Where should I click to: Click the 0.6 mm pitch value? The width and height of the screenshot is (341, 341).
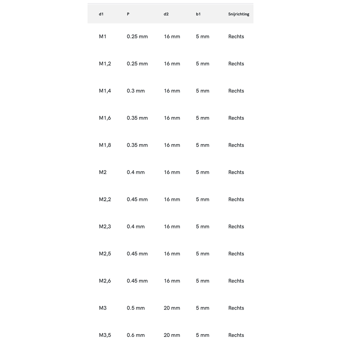click(136, 335)
